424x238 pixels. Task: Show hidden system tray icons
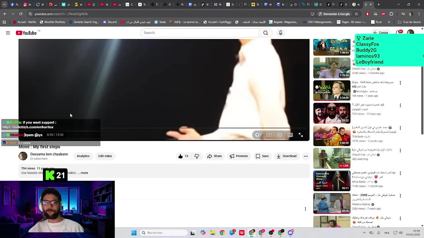pos(364,233)
